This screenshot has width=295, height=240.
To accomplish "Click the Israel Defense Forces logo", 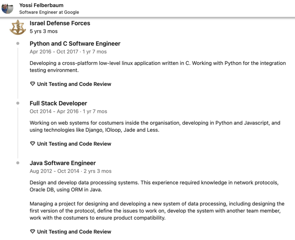I will [x=17, y=27].
